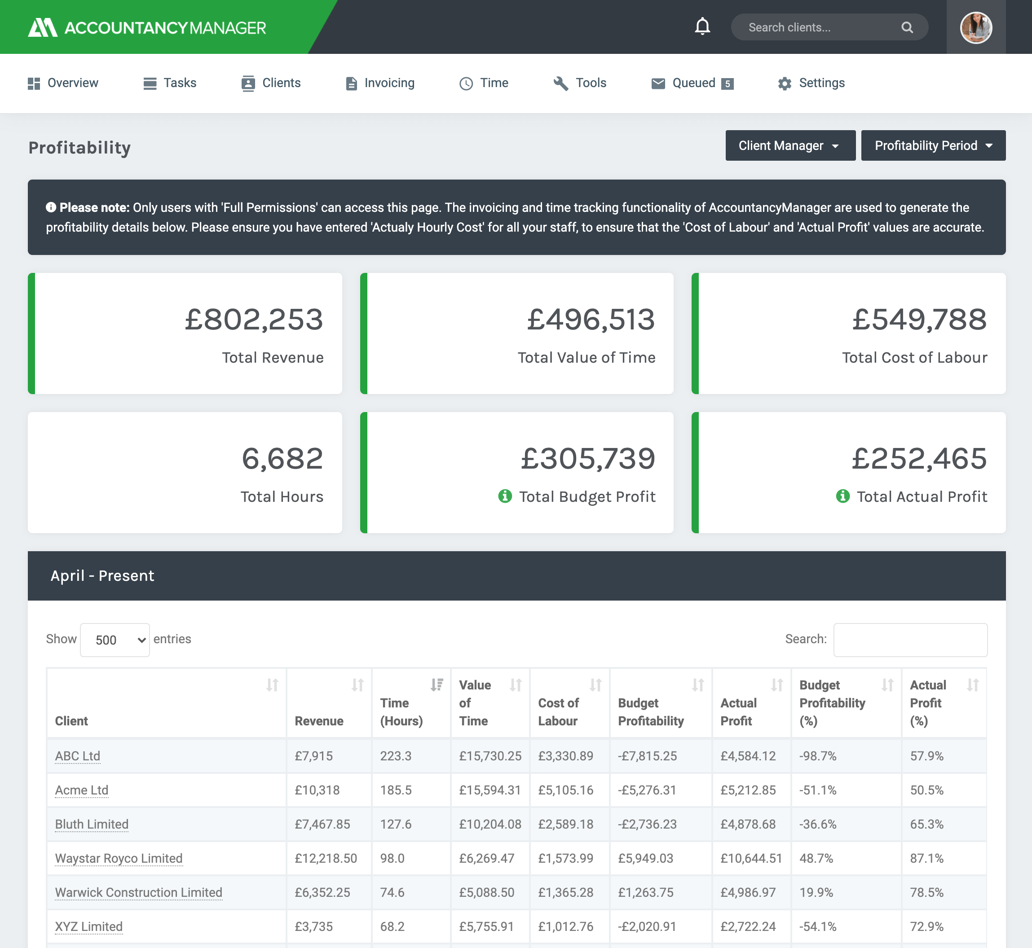Click the table Search input box
The height and width of the screenshot is (948, 1032).
pos(910,640)
